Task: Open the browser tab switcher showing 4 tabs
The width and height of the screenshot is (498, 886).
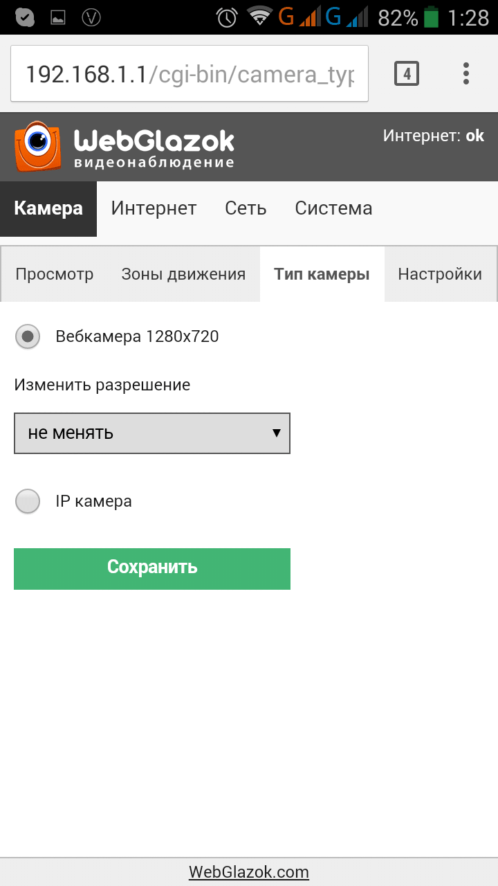Action: pos(407,73)
